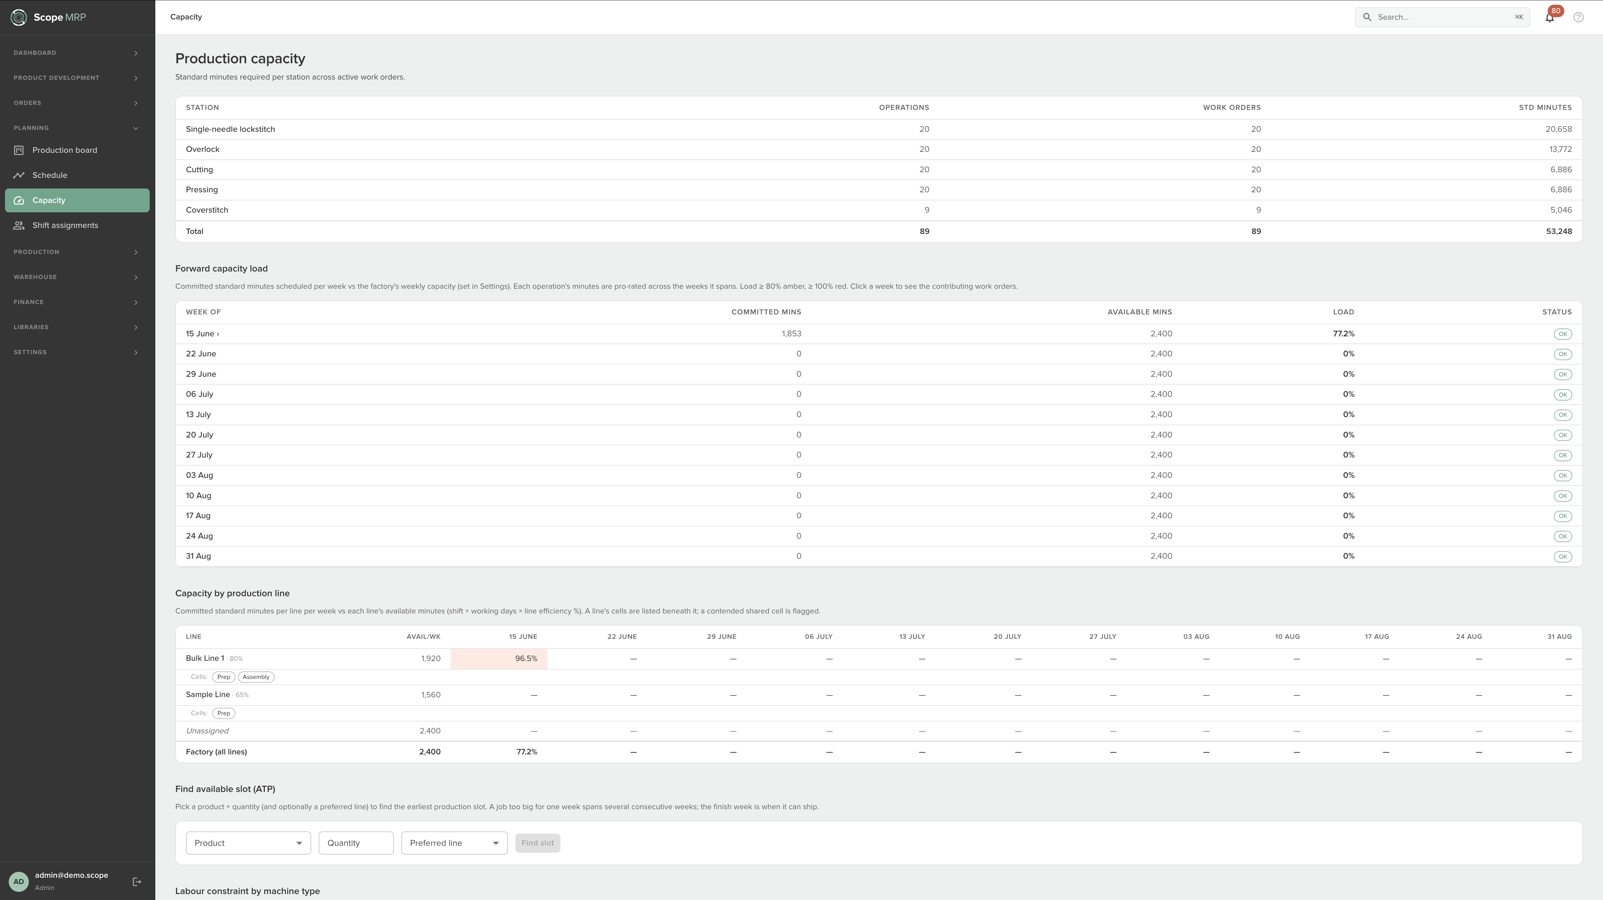Click the logout icon beside admin account
1603x900 pixels.
pyautogui.click(x=137, y=881)
